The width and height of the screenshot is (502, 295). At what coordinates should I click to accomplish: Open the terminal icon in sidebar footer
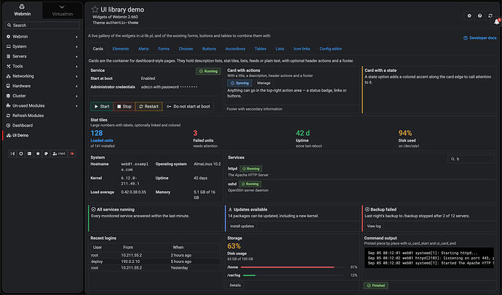[x=29, y=154]
